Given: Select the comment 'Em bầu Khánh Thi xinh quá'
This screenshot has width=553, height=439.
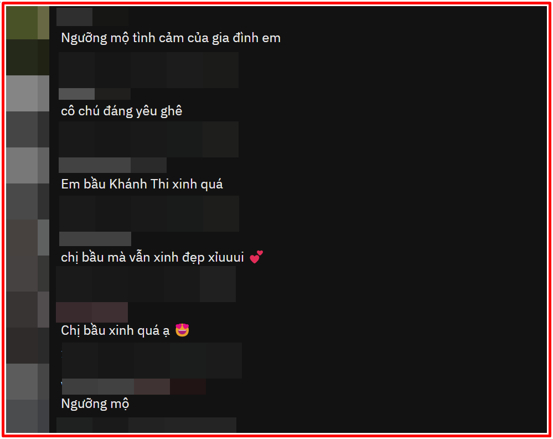Looking at the screenshot, I should [142, 184].
